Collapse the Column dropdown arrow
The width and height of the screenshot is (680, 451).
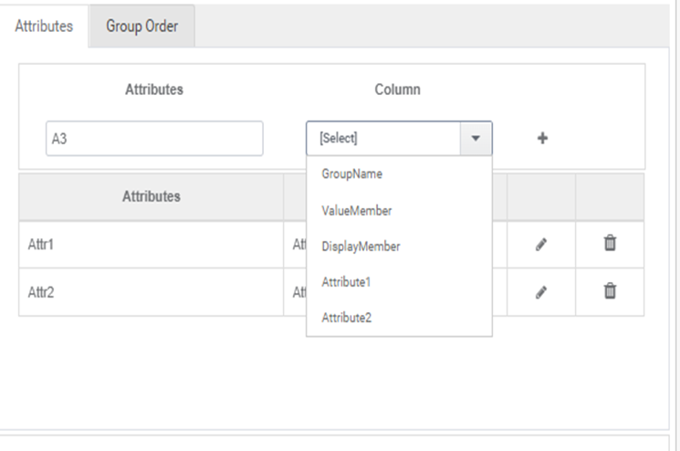click(x=476, y=139)
